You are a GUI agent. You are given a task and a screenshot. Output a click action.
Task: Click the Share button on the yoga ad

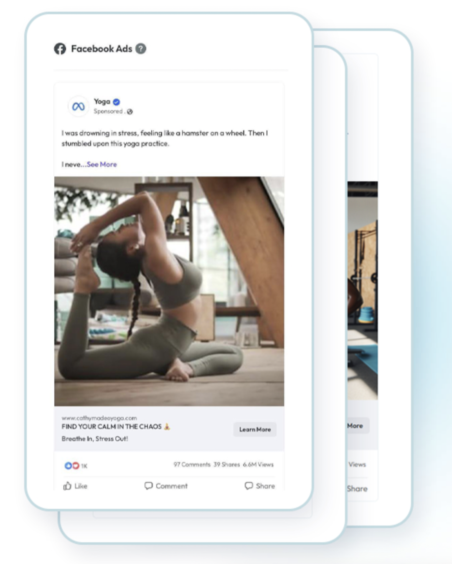(x=260, y=486)
